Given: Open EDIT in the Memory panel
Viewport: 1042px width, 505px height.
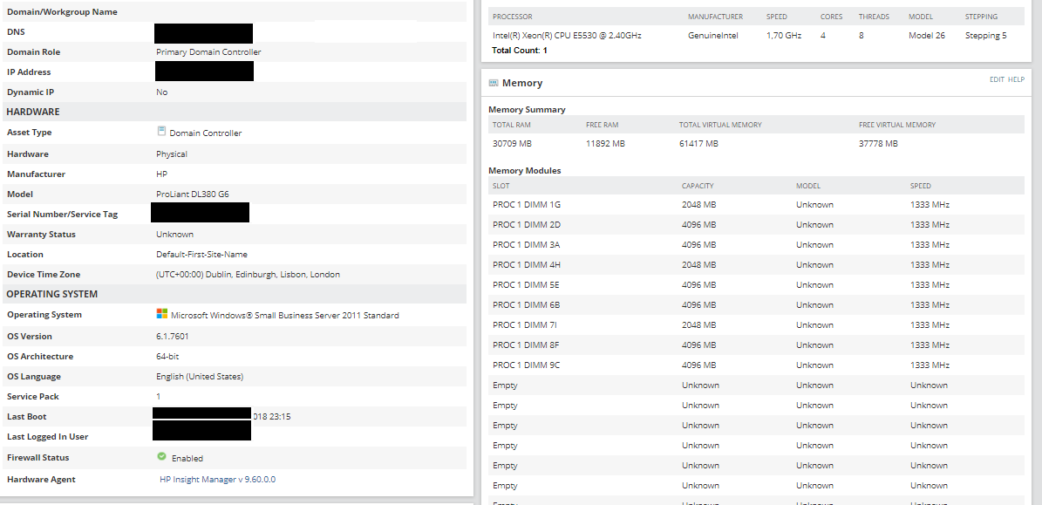Looking at the screenshot, I should 997,79.
